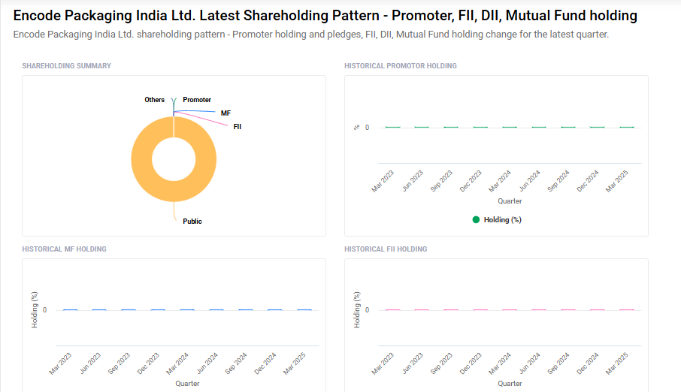The height and width of the screenshot is (392, 681).
Task: Pick Sep 2024 marker in FII chart
Action: point(568,310)
